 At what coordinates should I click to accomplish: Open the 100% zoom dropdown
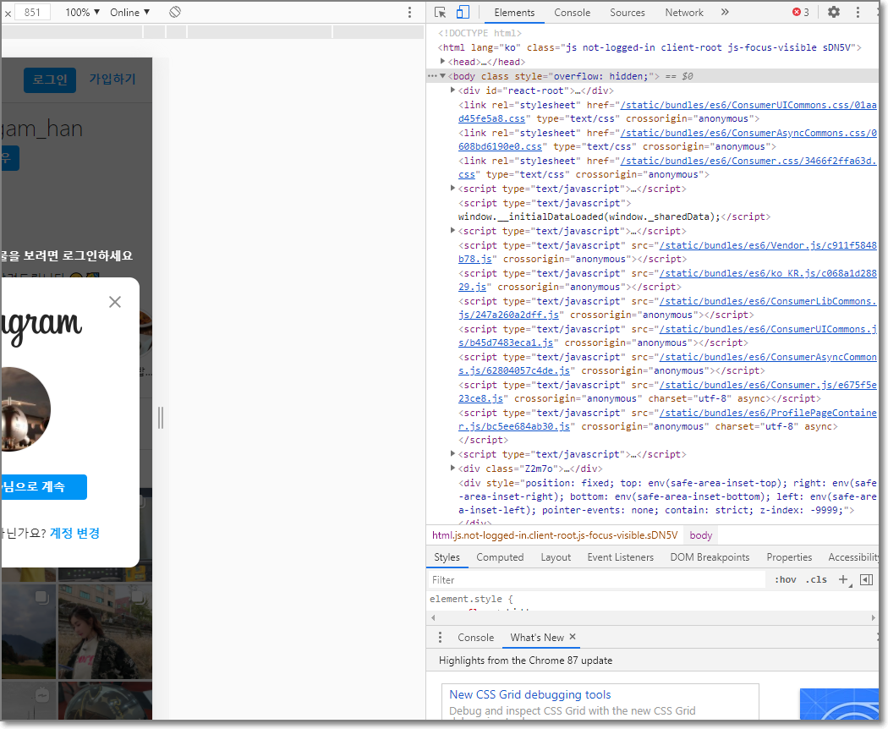[82, 12]
